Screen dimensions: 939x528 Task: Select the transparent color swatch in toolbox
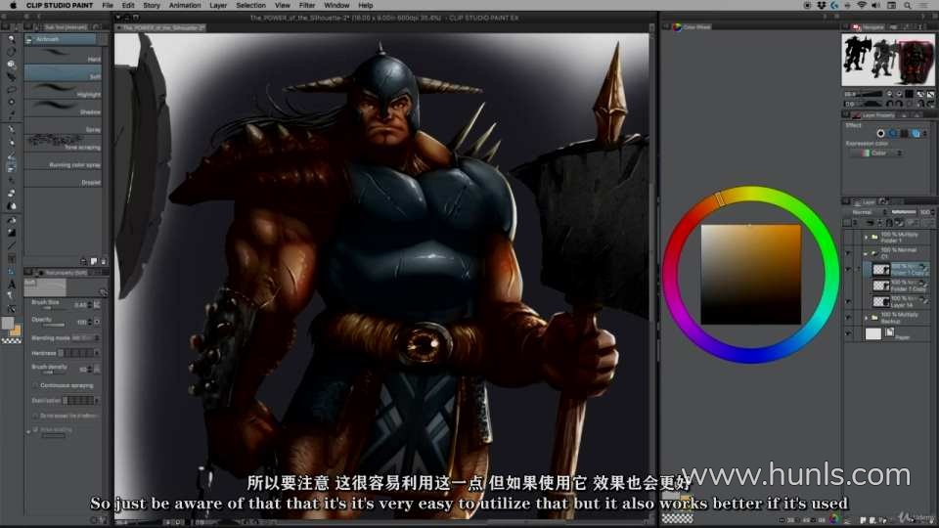12,340
